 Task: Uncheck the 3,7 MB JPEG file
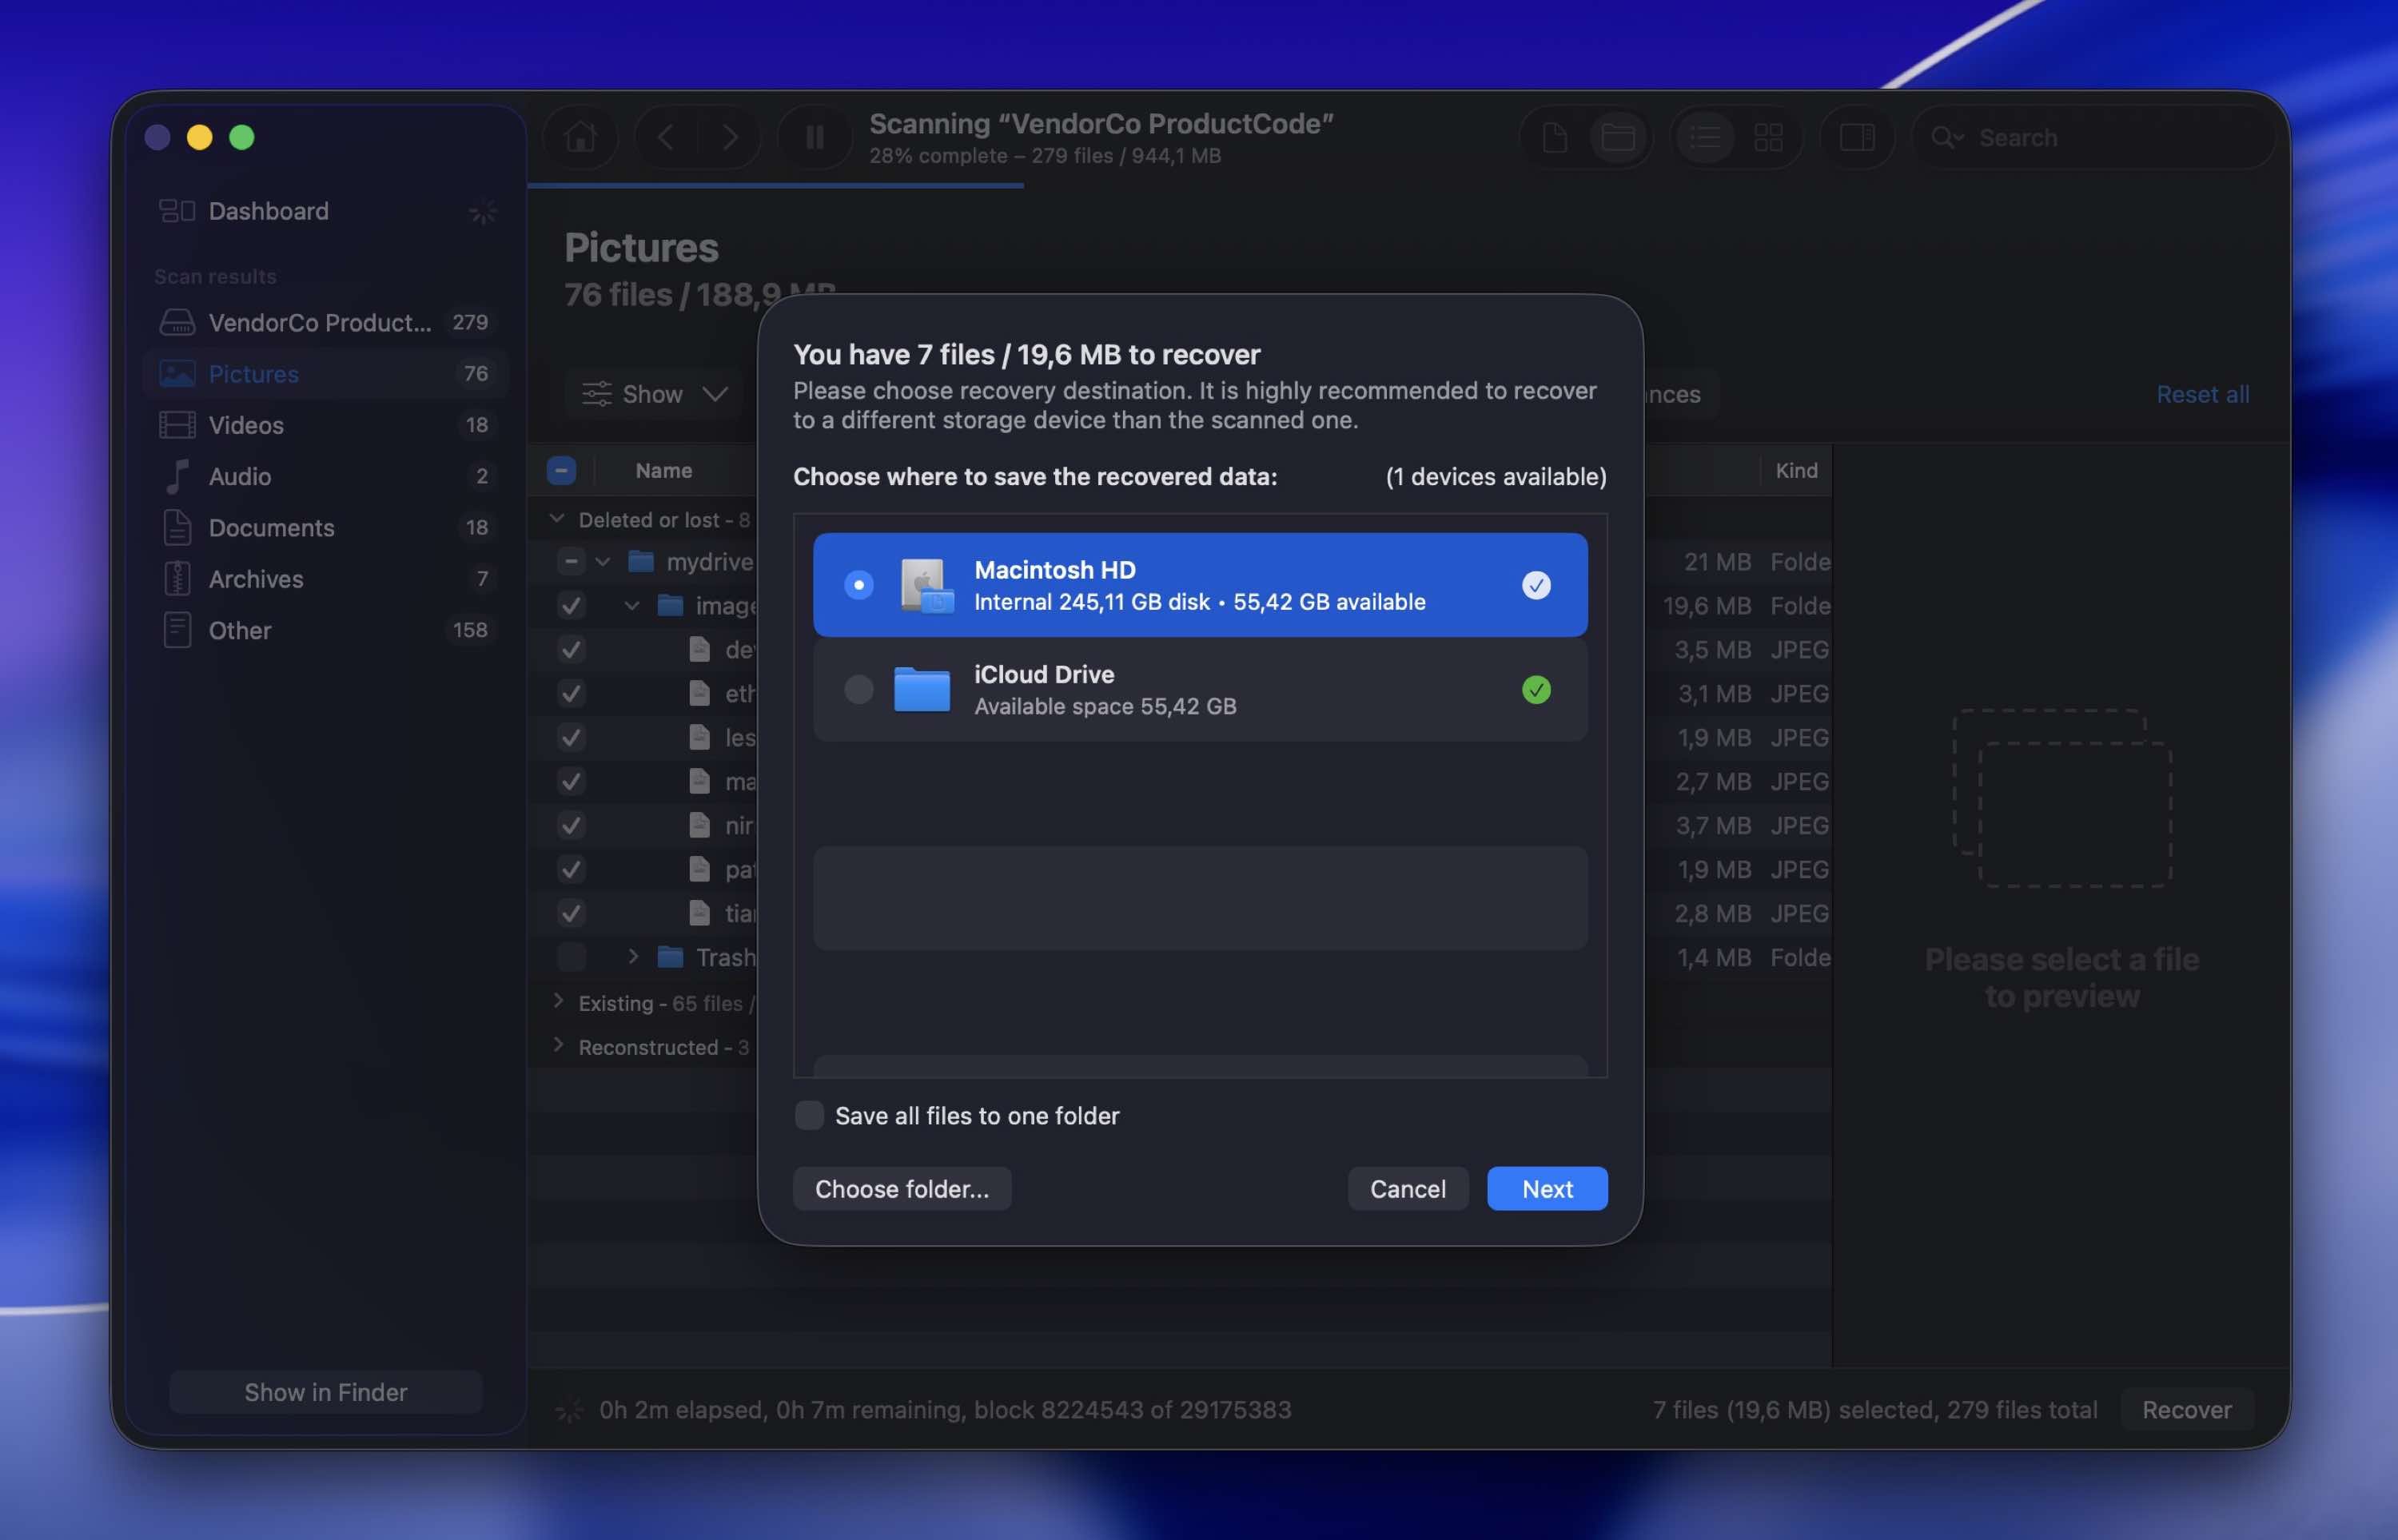click(571, 826)
